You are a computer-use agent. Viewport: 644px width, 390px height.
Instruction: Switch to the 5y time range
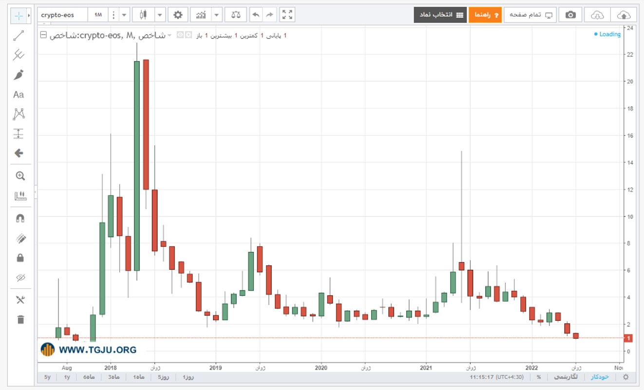click(47, 377)
